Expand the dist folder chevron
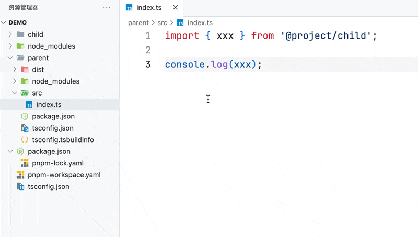This screenshot has width=418, height=237. 15,69
